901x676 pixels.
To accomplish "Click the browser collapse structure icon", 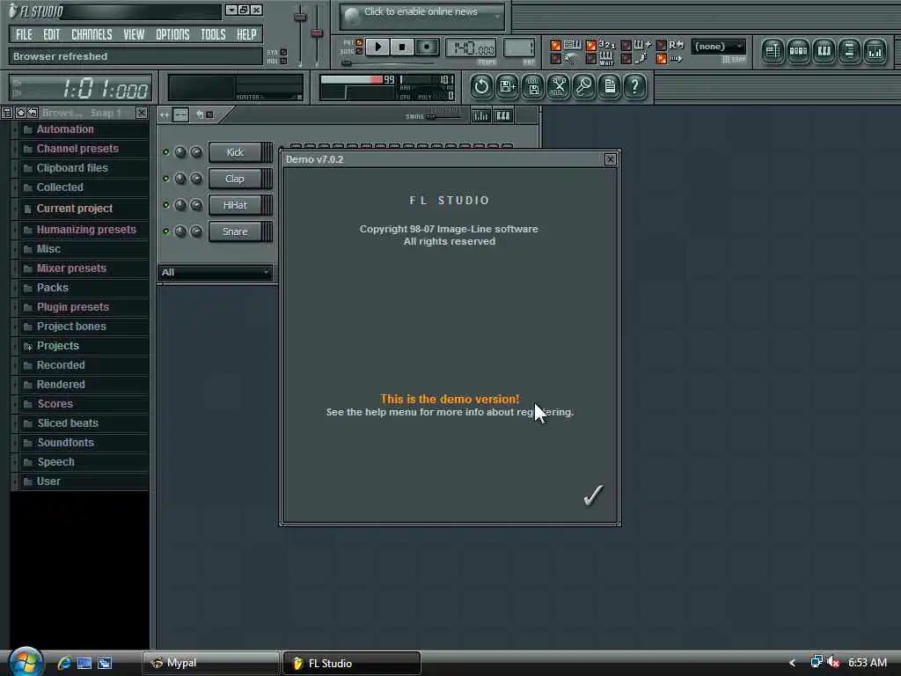I will pyautogui.click(x=20, y=113).
